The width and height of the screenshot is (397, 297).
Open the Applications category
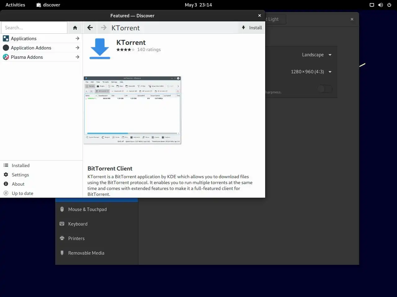pos(41,38)
